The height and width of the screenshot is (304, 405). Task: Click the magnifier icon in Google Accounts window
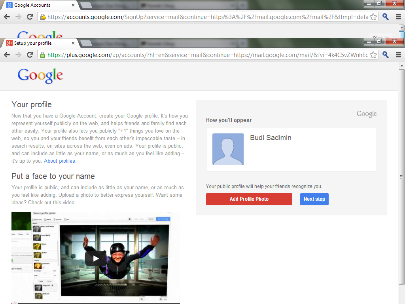point(385,17)
